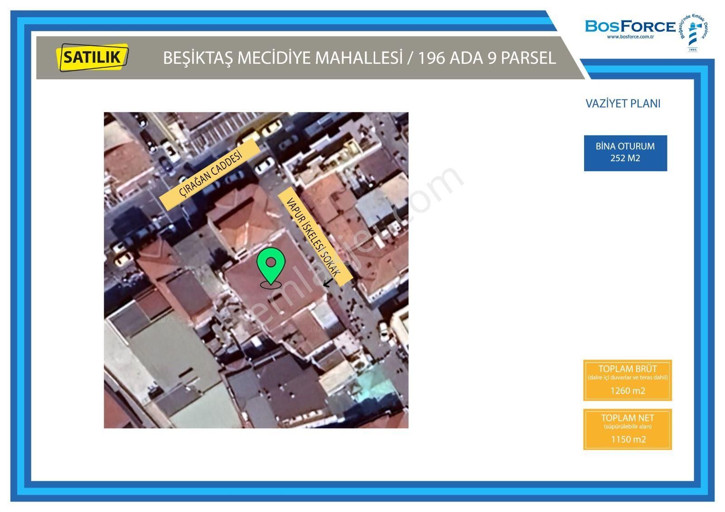This screenshot has height=512, width=725.
Task: Click the süpürülebilir alan subtitle text
Action: (x=628, y=426)
